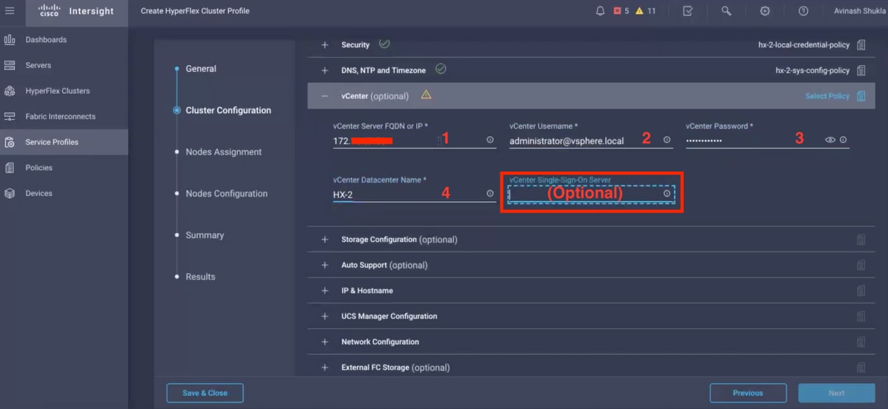
Task: Toggle vCenter password visibility eye
Action: (830, 140)
